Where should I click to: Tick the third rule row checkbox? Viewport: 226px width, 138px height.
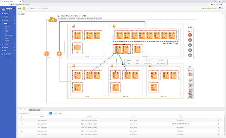click(21, 127)
